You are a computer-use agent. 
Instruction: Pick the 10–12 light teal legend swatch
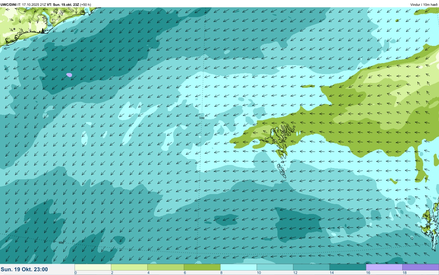click(275, 267)
